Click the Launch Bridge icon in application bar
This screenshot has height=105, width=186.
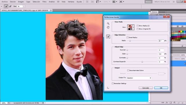[x=87, y=2]
